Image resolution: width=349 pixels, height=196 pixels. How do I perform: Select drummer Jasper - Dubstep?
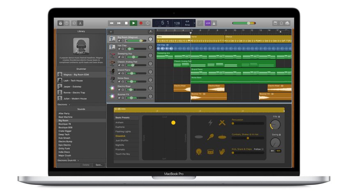[x=81, y=87]
